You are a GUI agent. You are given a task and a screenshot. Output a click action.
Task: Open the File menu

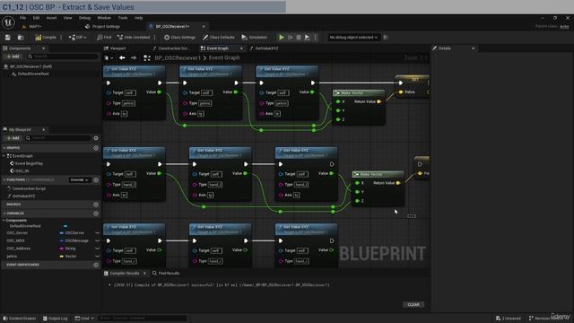pos(22,18)
